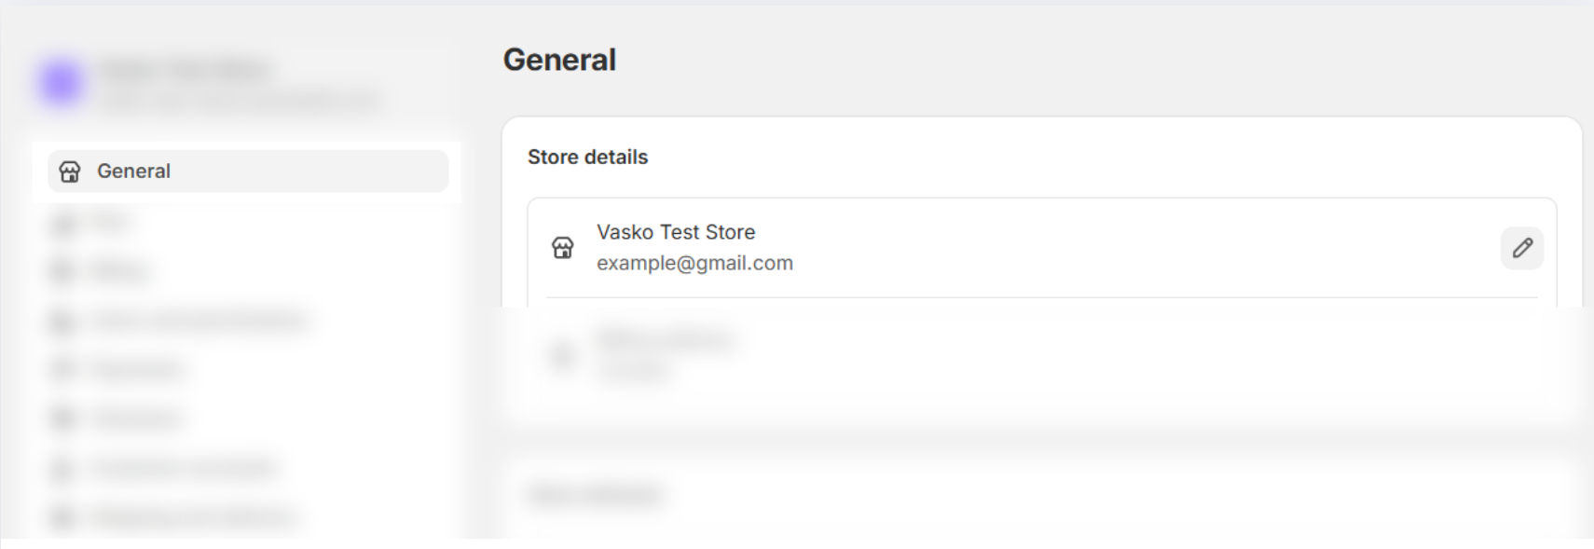The image size is (1594, 549).
Task: Click the blurred icon of the fifth sidebar item
Action: (x=63, y=369)
